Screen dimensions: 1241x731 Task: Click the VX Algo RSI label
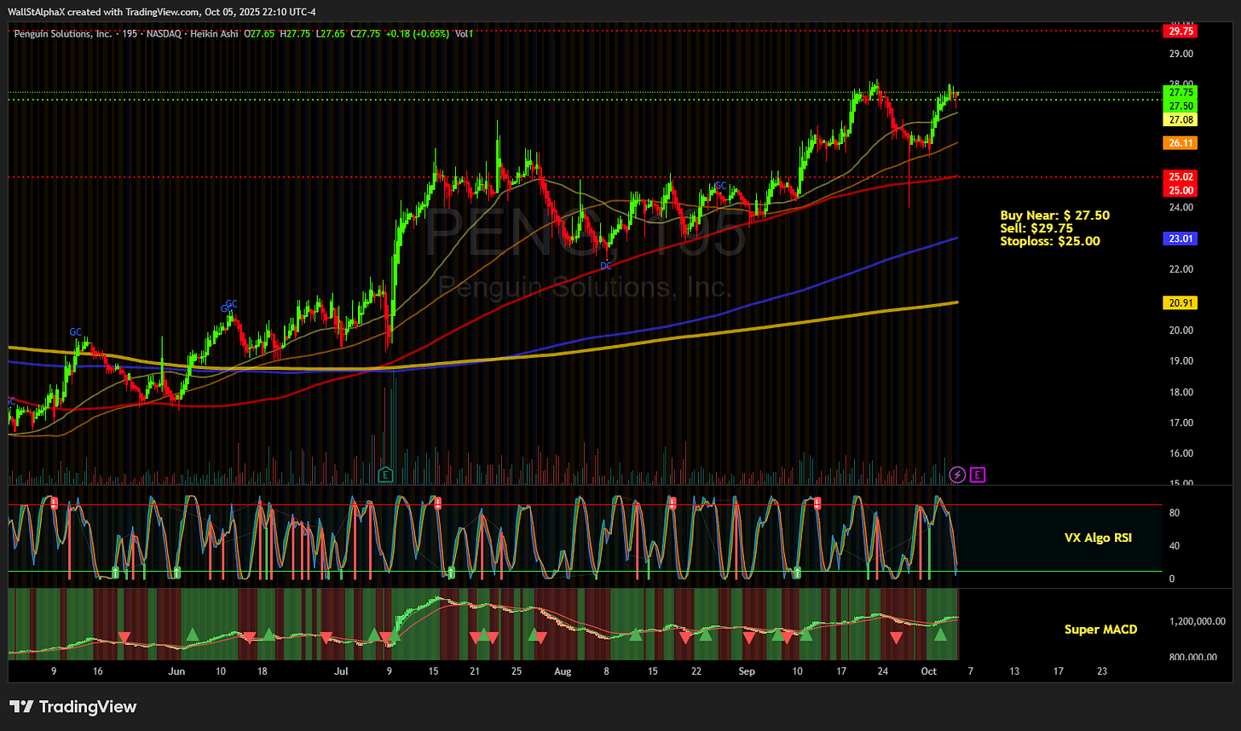[x=1099, y=538]
